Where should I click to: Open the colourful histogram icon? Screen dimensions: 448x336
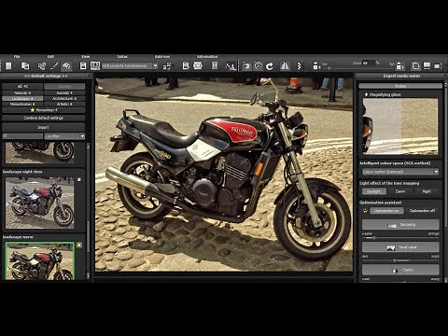tap(231, 65)
